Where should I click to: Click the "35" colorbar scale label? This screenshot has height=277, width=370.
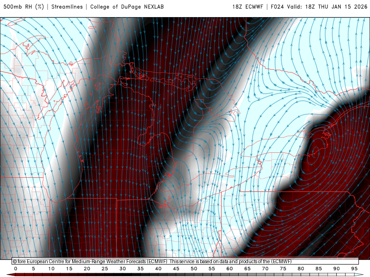click(141, 269)
